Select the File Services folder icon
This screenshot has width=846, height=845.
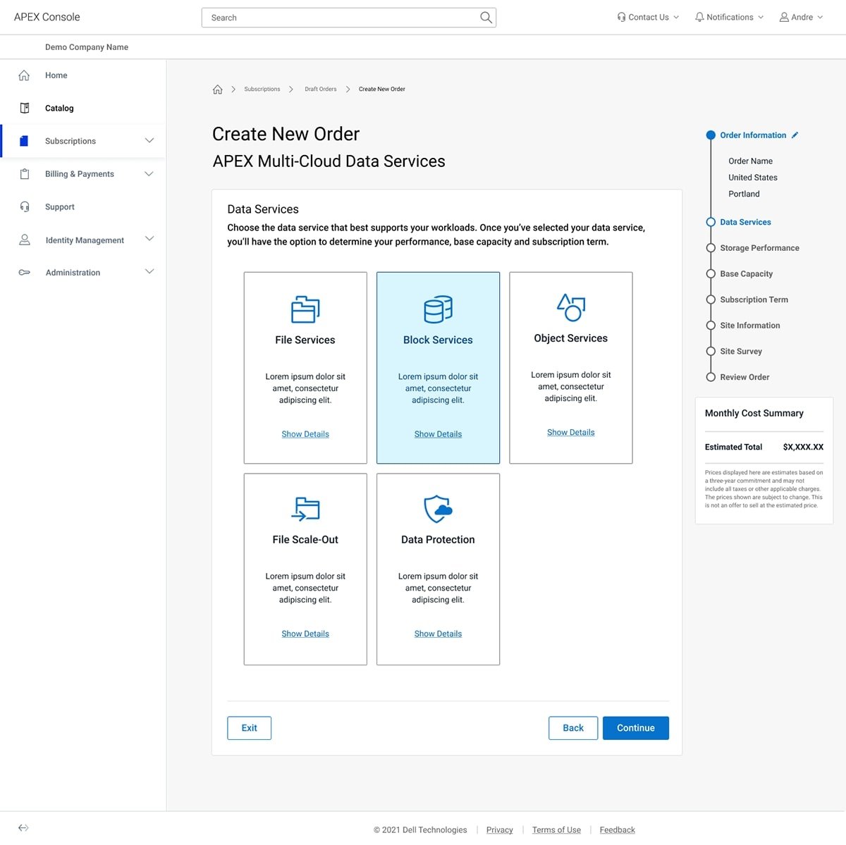pos(305,308)
